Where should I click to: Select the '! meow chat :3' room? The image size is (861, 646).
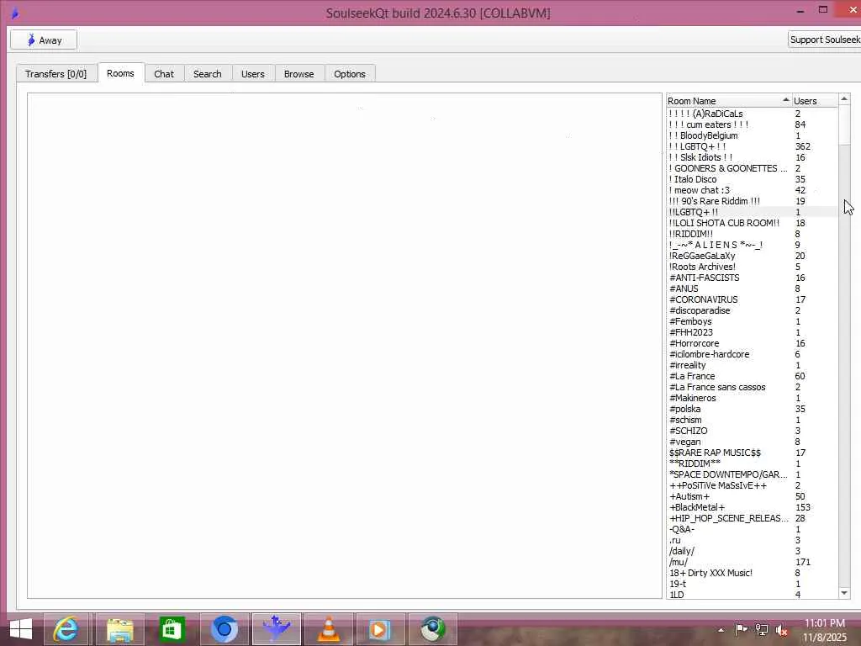coord(752,190)
